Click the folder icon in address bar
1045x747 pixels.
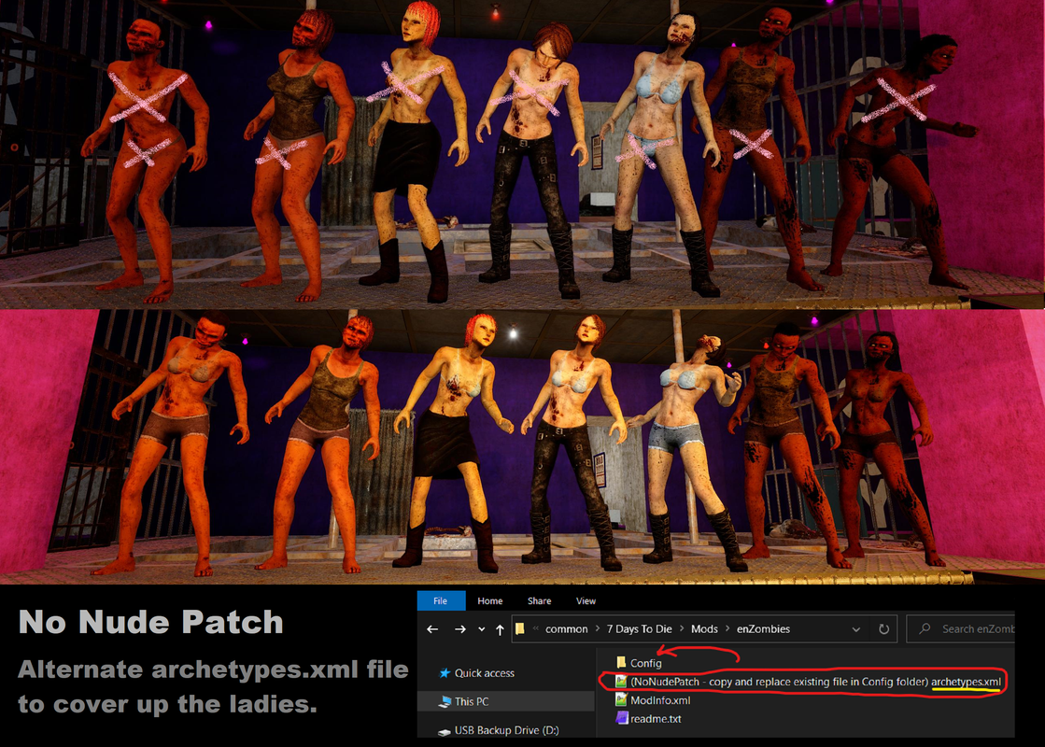(520, 628)
